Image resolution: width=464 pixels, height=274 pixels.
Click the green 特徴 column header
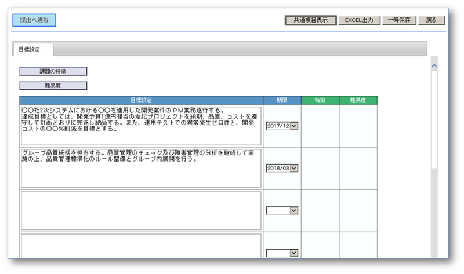pos(320,100)
